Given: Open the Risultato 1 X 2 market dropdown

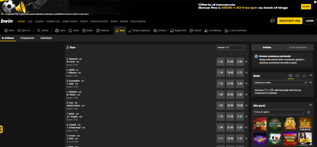Looking at the screenshot, I should click(230, 48).
